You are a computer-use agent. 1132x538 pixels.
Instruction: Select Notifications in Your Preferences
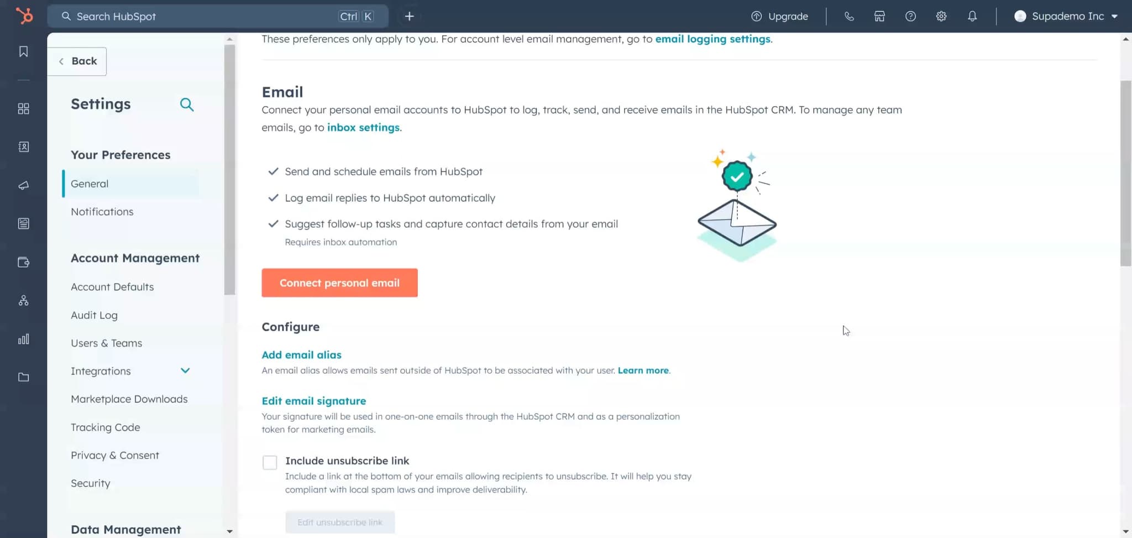pyautogui.click(x=102, y=212)
